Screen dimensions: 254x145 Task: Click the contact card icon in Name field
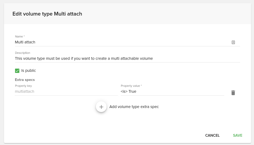(x=233, y=42)
